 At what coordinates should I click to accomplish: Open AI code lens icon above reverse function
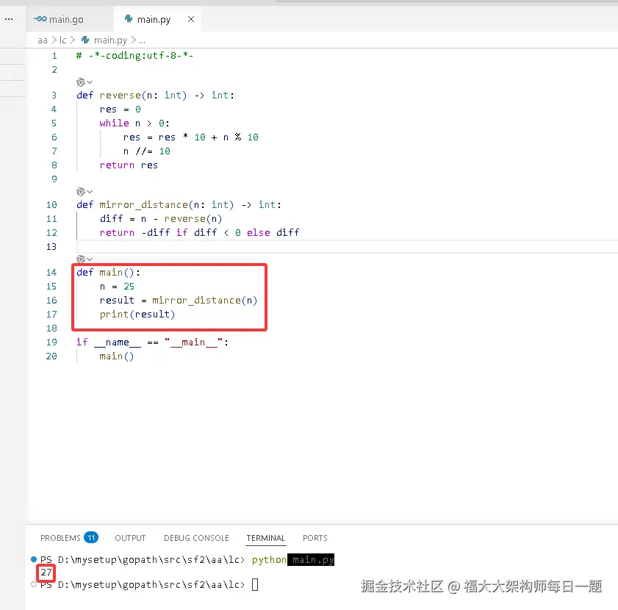point(81,82)
